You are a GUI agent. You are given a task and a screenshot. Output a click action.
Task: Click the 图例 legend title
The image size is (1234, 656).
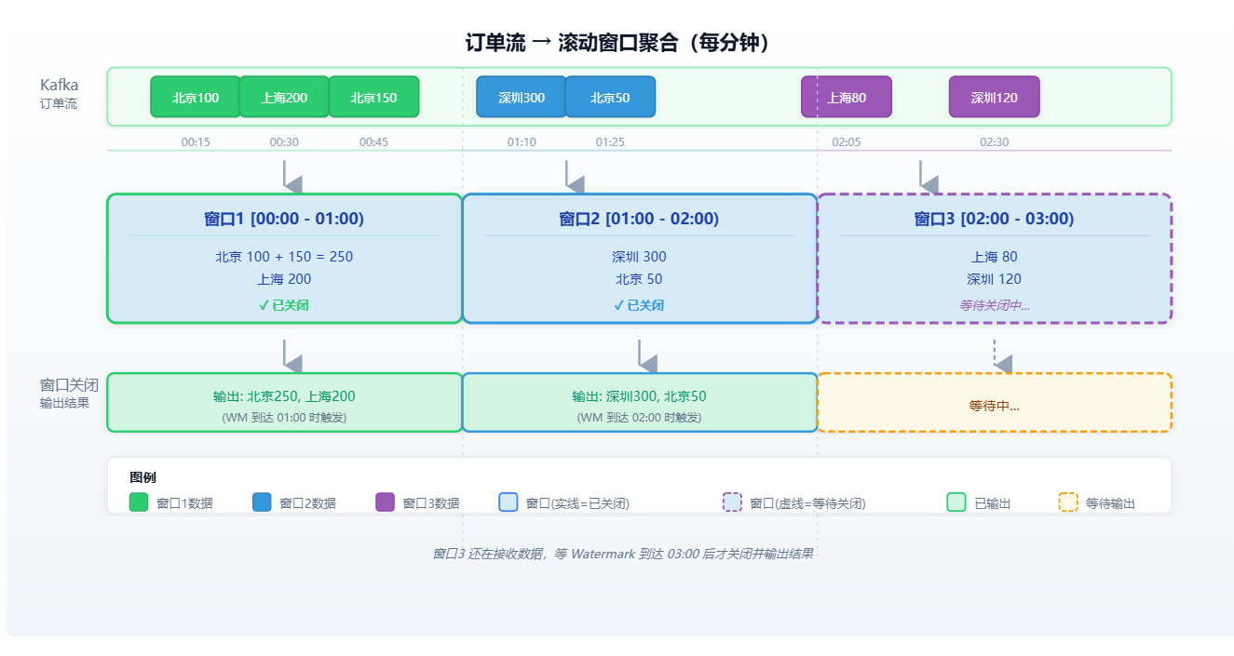(x=143, y=477)
